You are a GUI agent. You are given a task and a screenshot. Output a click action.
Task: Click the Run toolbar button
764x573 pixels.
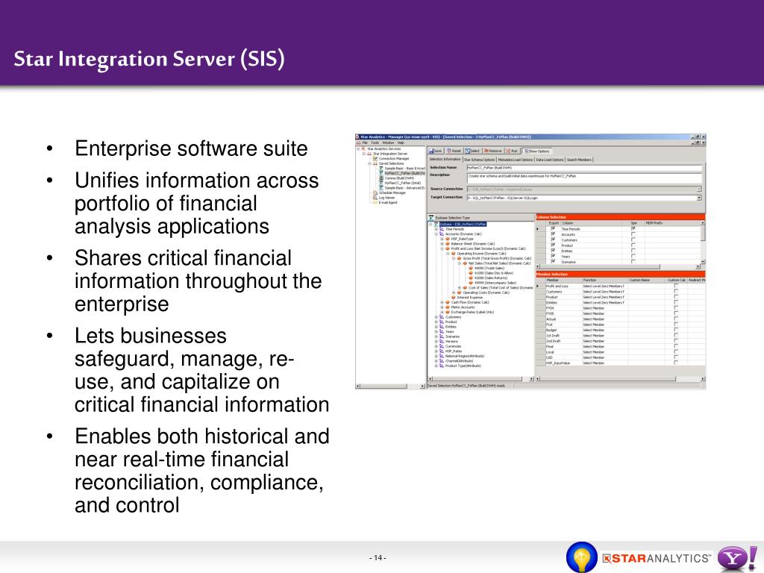point(512,151)
